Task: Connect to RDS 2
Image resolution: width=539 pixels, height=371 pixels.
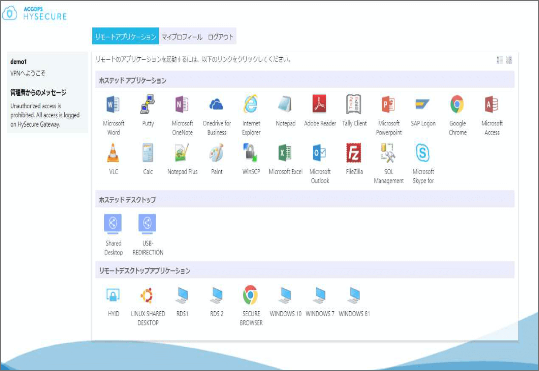Action: pyautogui.click(x=217, y=295)
